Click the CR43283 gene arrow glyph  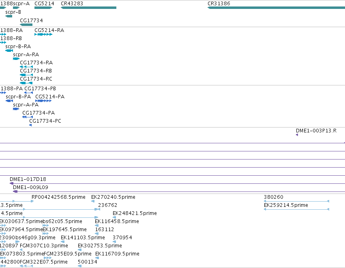tap(88, 8)
